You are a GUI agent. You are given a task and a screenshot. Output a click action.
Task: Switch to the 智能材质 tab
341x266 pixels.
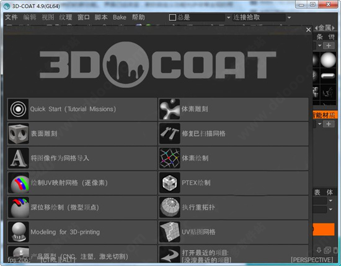click(324, 115)
